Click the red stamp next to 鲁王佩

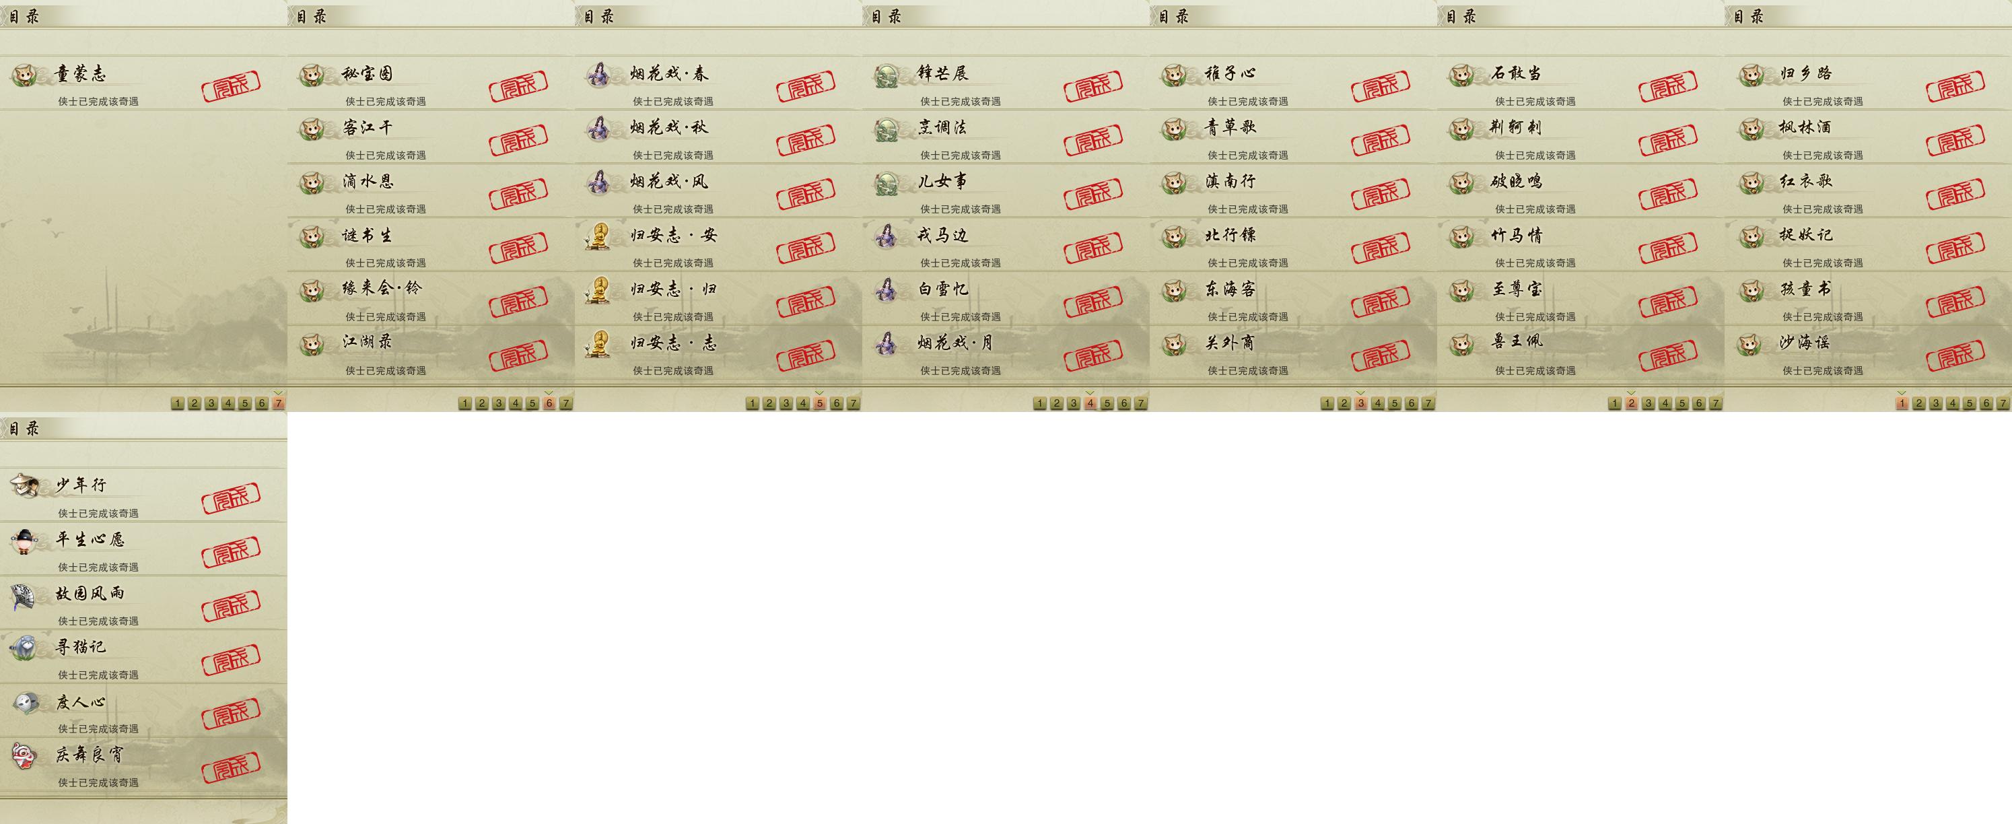point(1667,355)
